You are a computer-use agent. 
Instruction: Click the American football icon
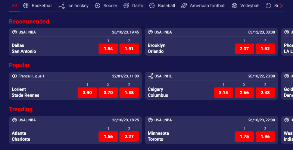(184, 6)
